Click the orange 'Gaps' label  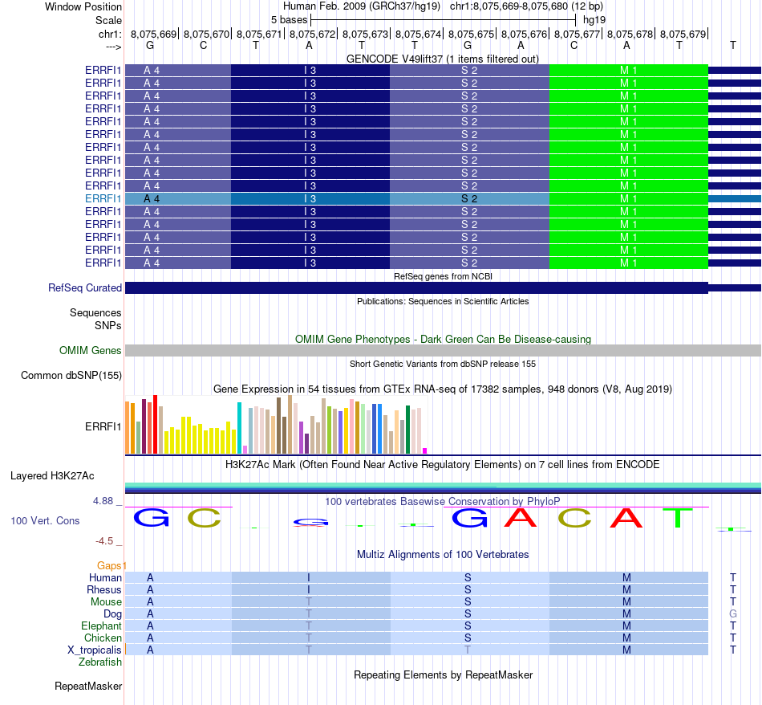(x=109, y=565)
